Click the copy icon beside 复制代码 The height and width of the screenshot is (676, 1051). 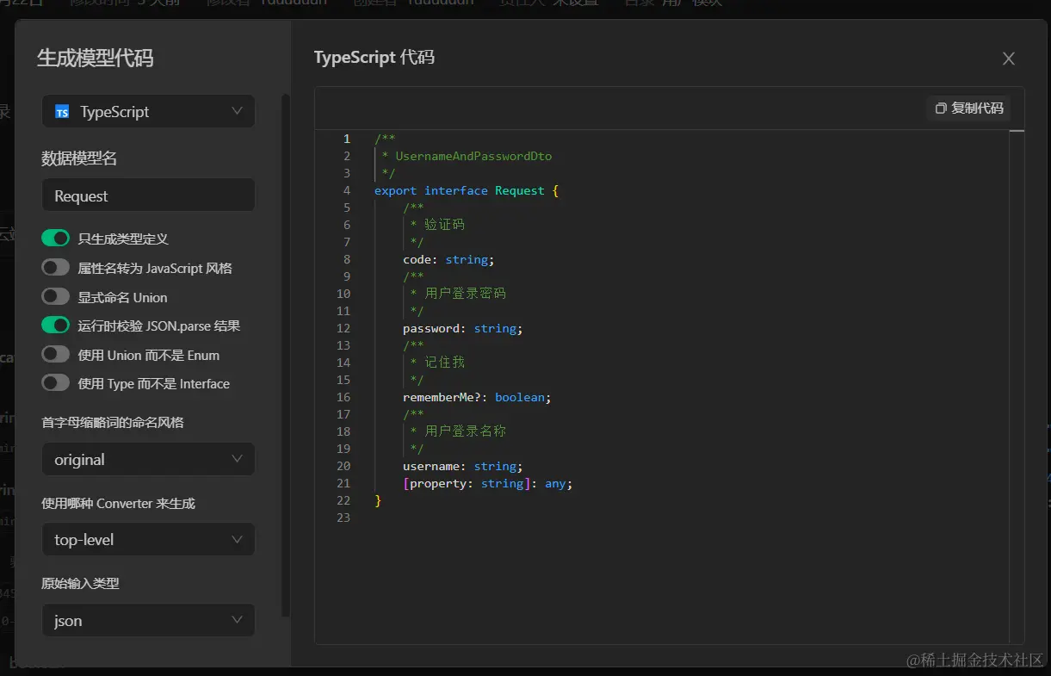tap(941, 109)
